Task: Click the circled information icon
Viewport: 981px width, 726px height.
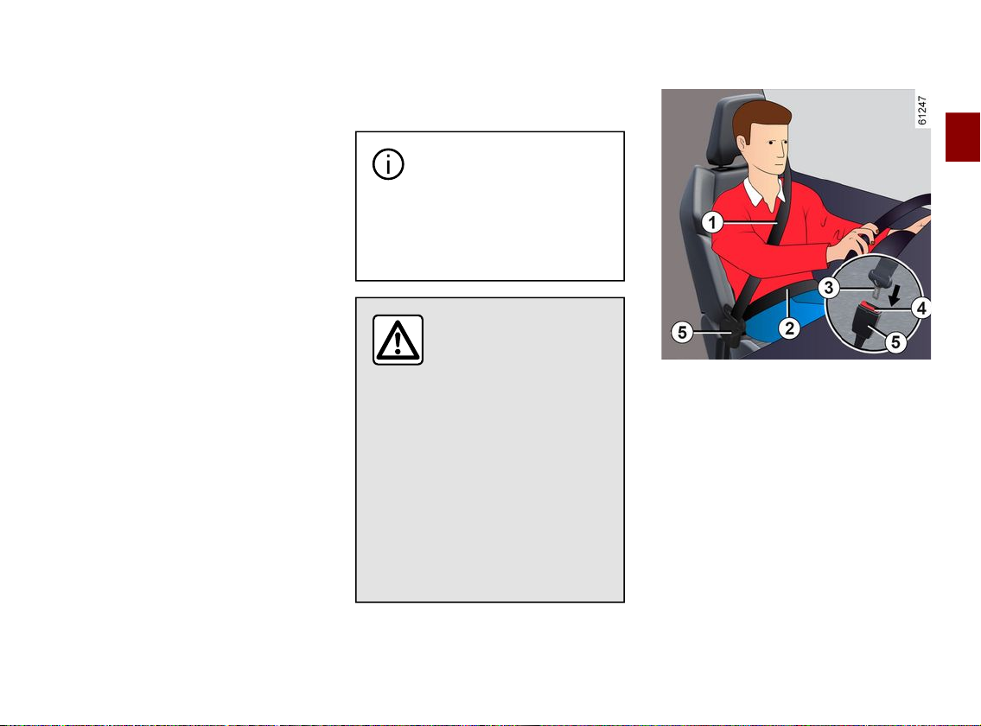Action: point(388,164)
